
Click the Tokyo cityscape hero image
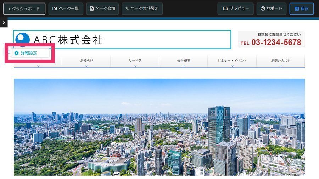(159, 127)
